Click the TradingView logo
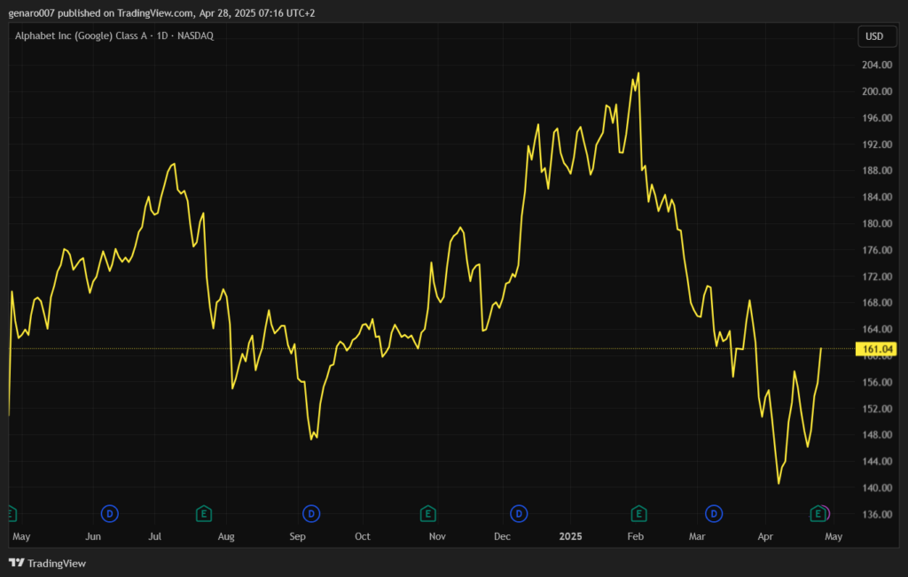The height and width of the screenshot is (577, 908). pyautogui.click(x=47, y=563)
